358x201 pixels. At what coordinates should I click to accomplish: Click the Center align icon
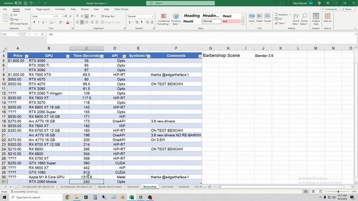pos(82,22)
